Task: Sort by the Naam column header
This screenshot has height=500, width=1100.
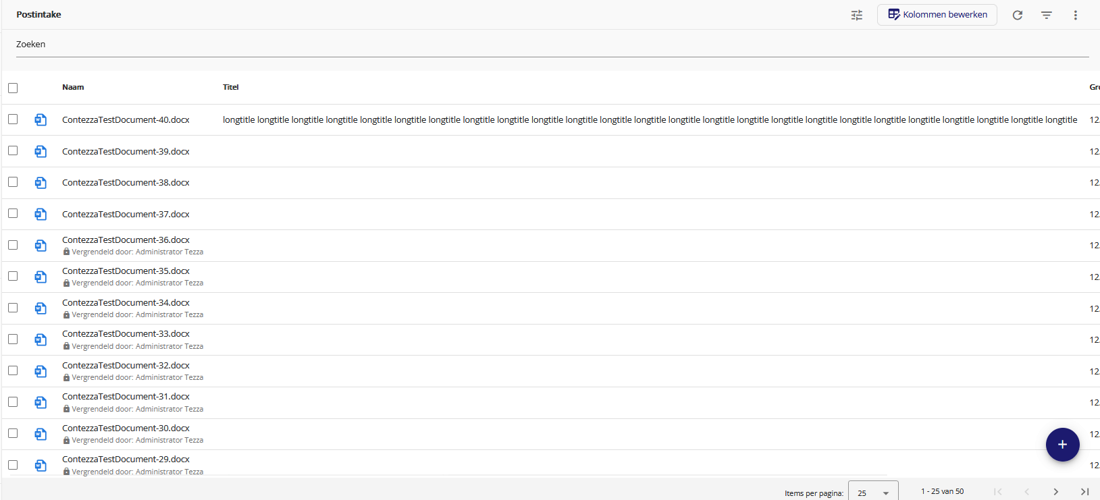Action: pos(73,87)
